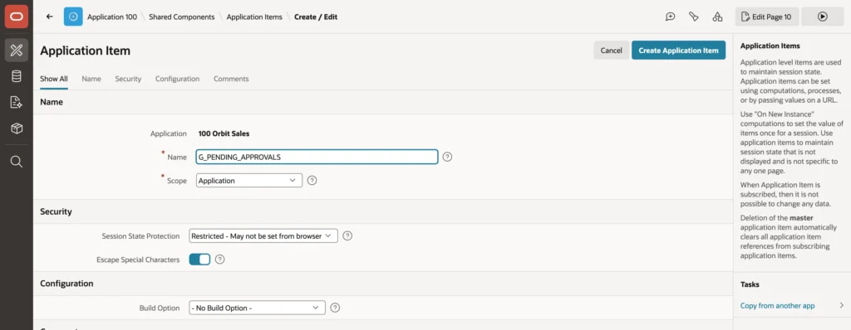Switch to the Name tab
Viewport: 851px width, 330px height.
click(91, 79)
